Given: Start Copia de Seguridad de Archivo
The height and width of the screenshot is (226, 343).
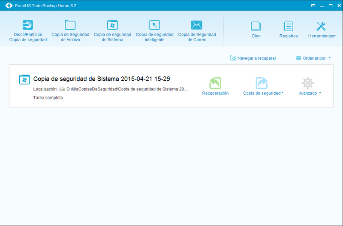Looking at the screenshot, I should pos(70,31).
